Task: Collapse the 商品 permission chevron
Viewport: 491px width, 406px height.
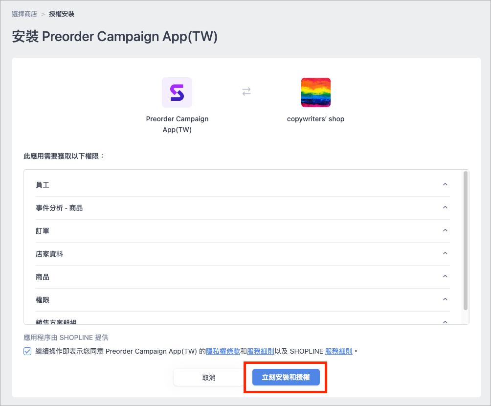Action: (445, 276)
